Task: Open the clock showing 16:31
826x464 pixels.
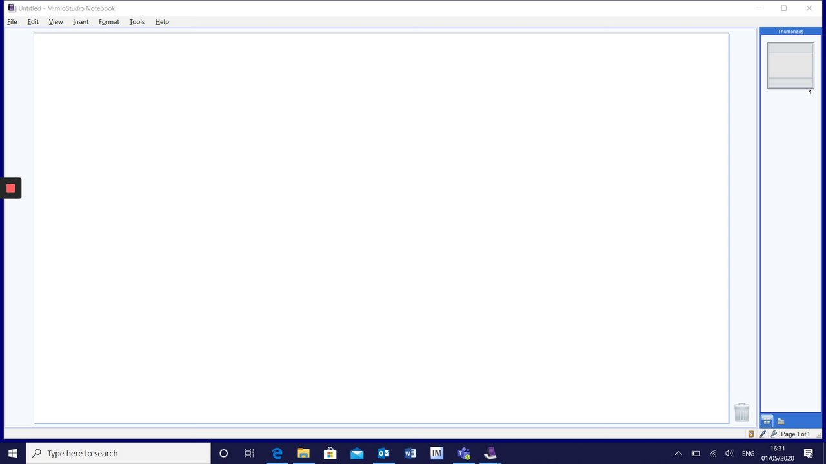Action: click(x=778, y=453)
